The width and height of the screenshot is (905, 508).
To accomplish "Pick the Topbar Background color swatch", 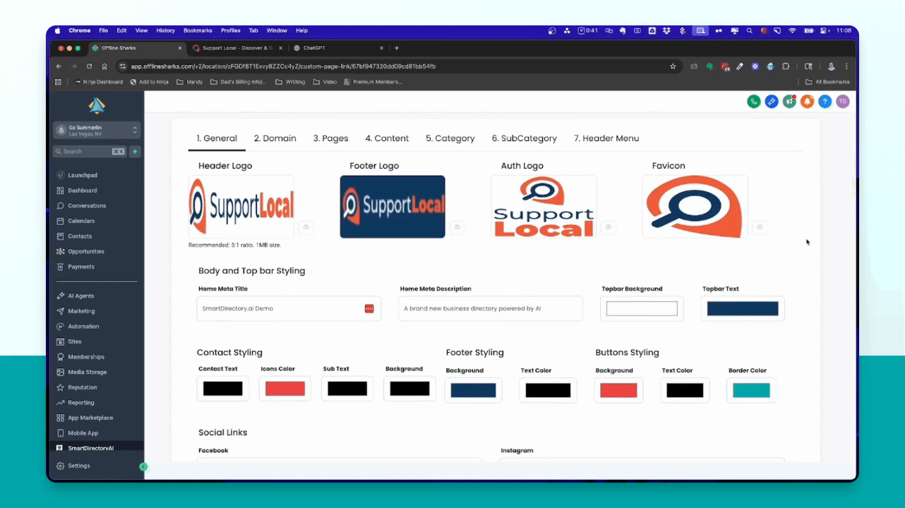I will click(642, 308).
